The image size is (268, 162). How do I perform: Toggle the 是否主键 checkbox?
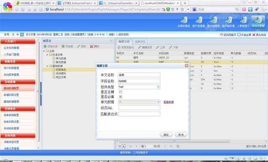(121, 92)
